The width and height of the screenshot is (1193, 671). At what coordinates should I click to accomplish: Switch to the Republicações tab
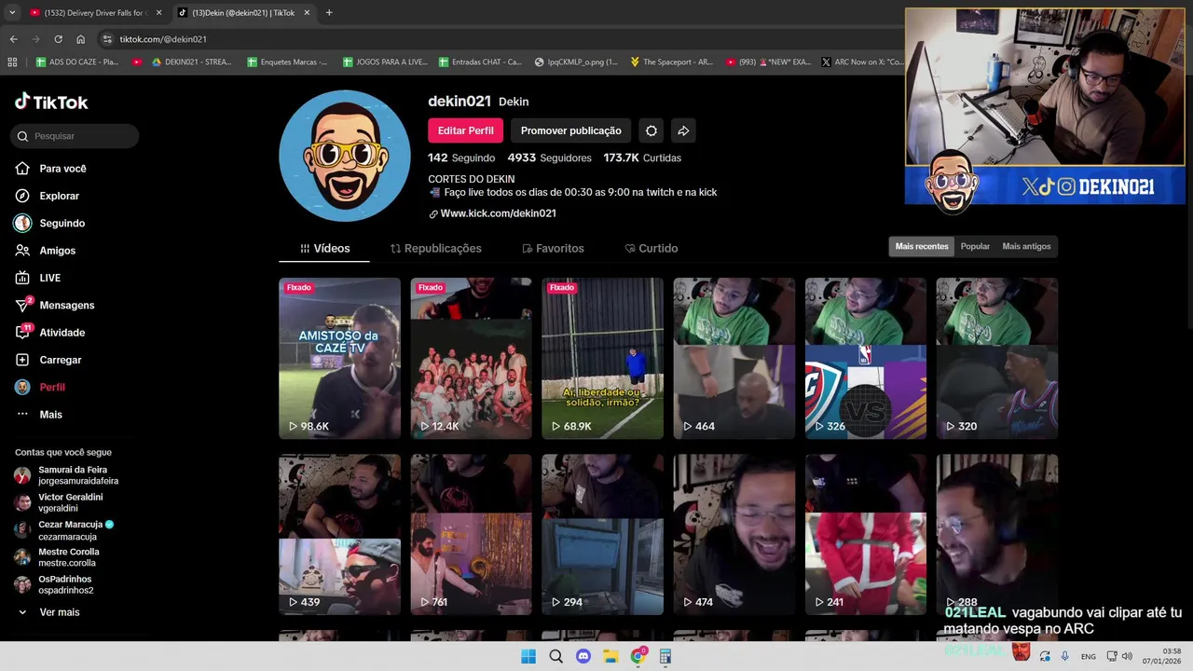coord(436,249)
